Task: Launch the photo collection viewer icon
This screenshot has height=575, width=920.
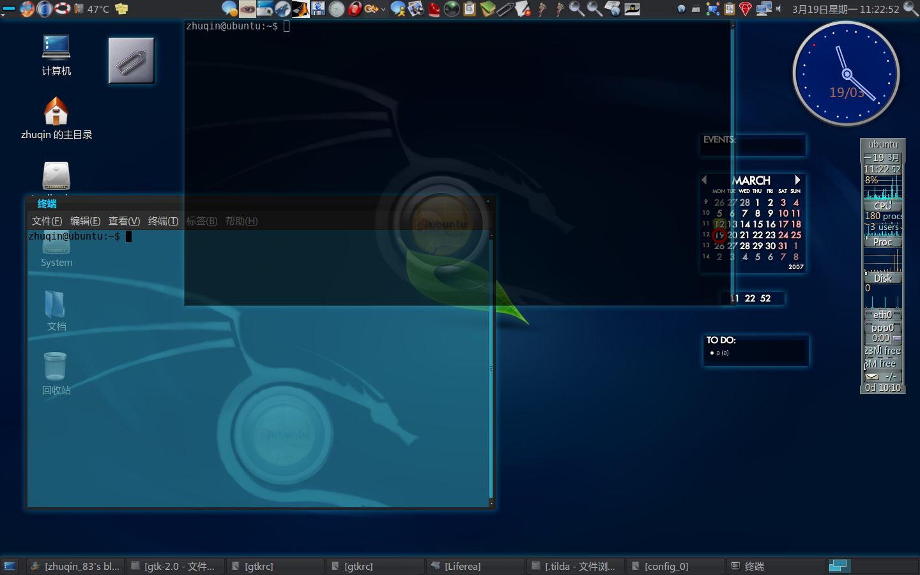Action: pyautogui.click(x=416, y=9)
